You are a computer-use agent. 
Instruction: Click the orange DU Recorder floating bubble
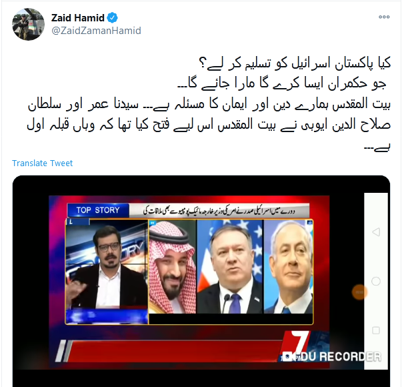359,292
